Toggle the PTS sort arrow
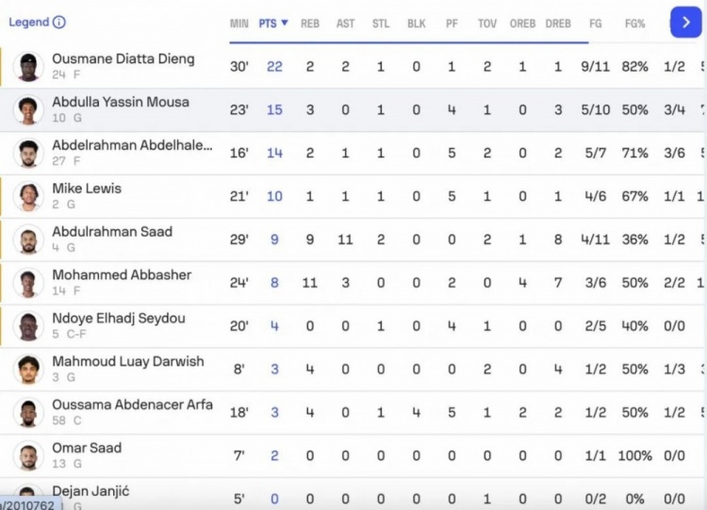 pos(285,23)
